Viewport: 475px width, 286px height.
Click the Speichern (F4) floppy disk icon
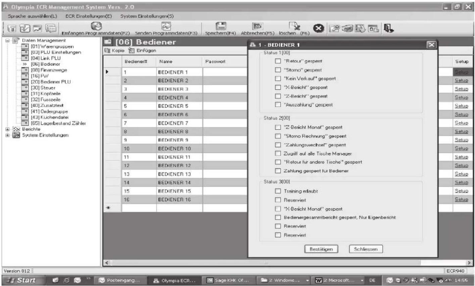[x=221, y=27]
